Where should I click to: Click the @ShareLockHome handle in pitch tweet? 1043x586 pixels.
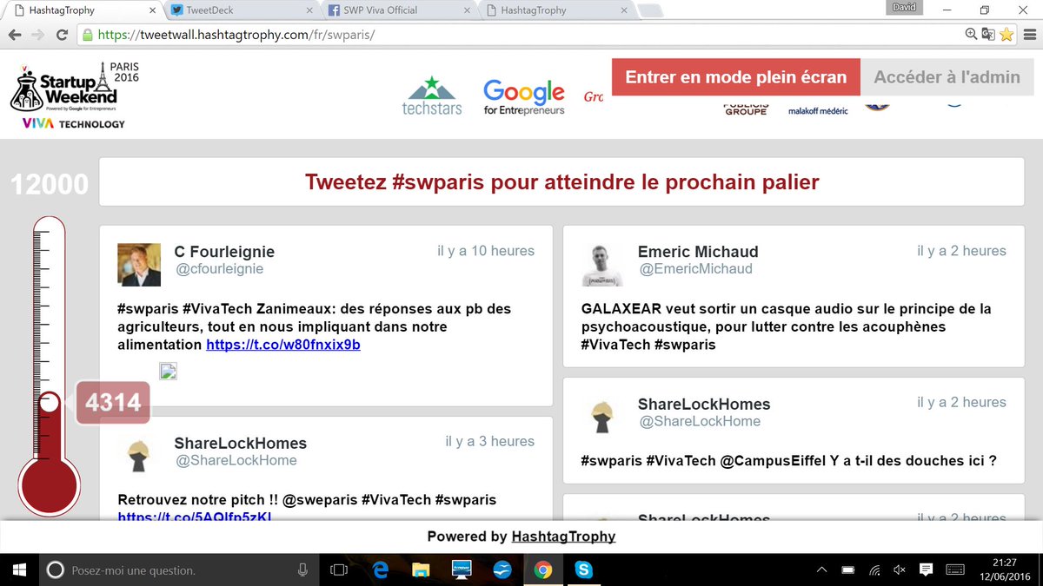point(236,460)
